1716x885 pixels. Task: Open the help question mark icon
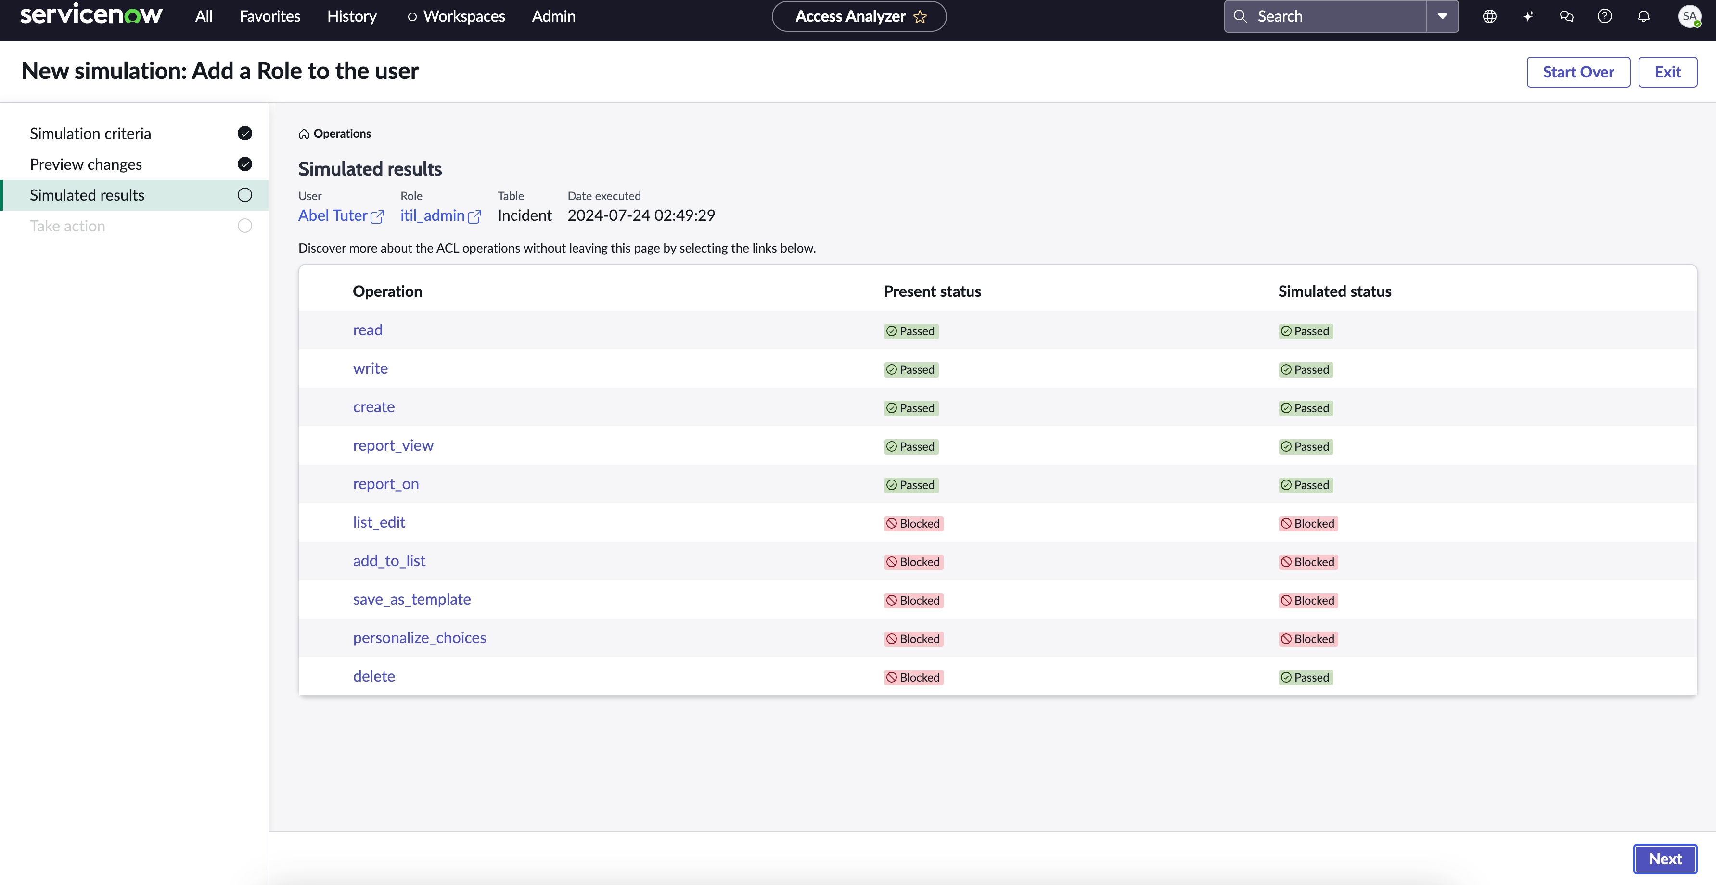1605,17
